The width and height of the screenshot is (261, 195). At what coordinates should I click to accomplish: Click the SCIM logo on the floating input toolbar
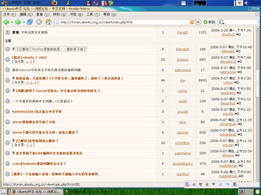pyautogui.click(x=187, y=184)
